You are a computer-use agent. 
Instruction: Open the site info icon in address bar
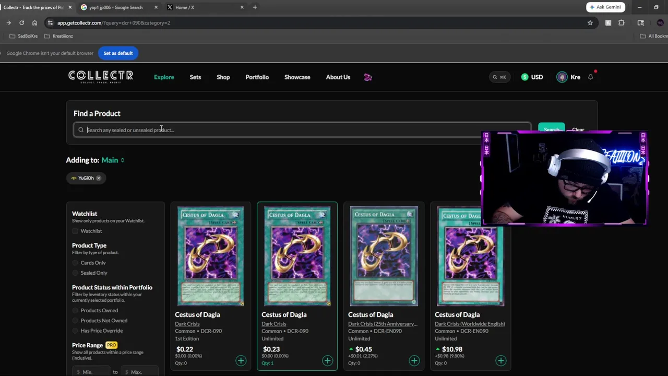[50, 23]
